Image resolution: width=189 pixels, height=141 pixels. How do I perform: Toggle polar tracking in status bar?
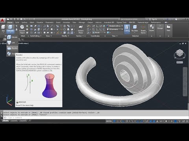pyautogui.click(x=127, y=121)
